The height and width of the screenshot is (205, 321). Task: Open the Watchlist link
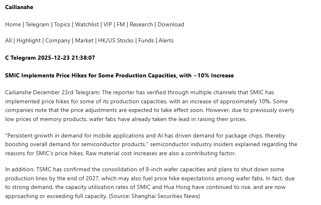87,24
